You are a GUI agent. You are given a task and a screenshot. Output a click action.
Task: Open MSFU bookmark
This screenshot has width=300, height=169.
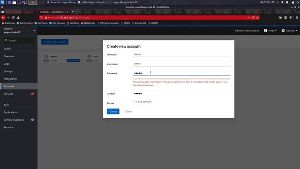(125, 23)
